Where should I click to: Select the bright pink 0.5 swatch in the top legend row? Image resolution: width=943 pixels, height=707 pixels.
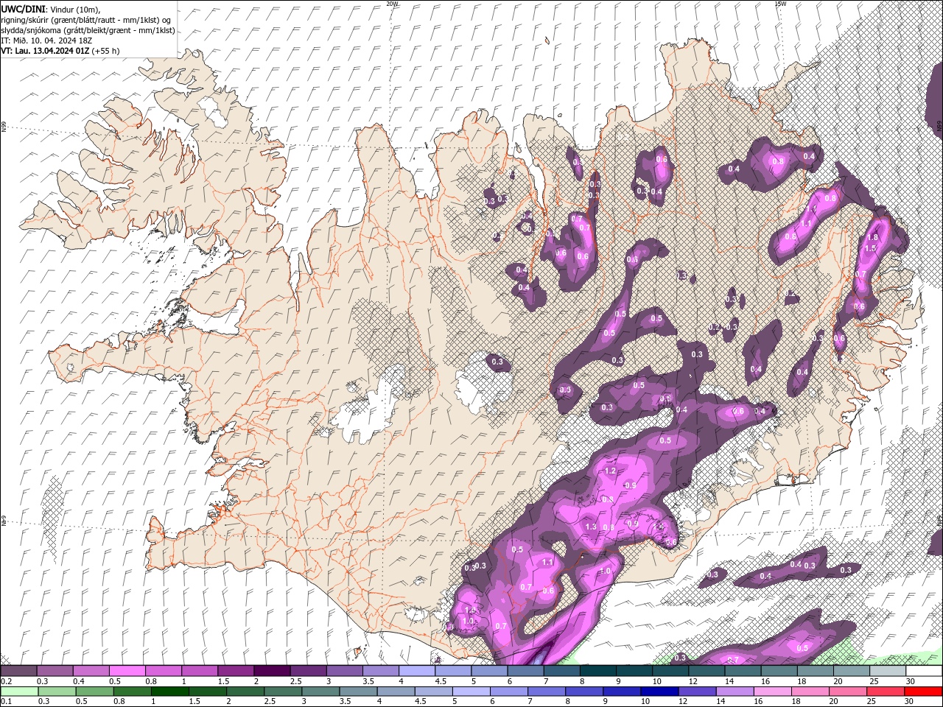(127, 671)
